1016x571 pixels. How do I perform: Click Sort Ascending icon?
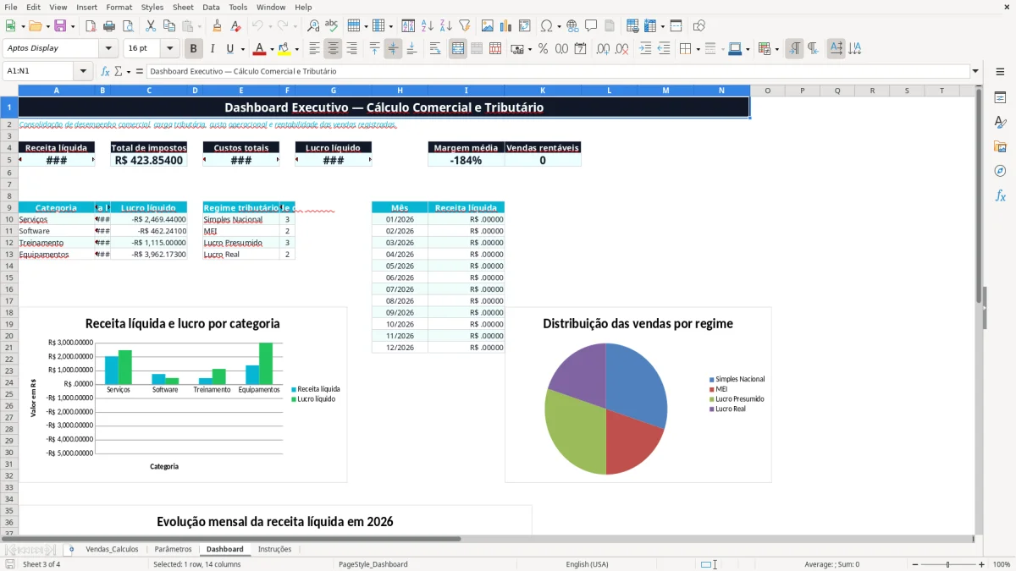pyautogui.click(x=427, y=26)
